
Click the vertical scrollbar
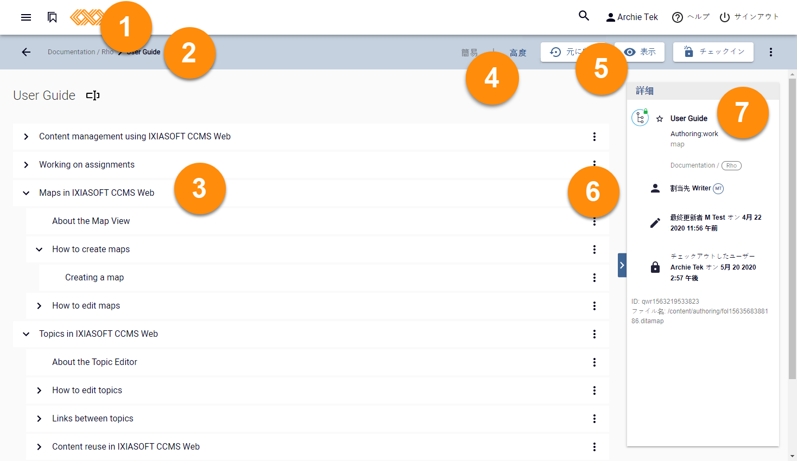click(x=793, y=229)
